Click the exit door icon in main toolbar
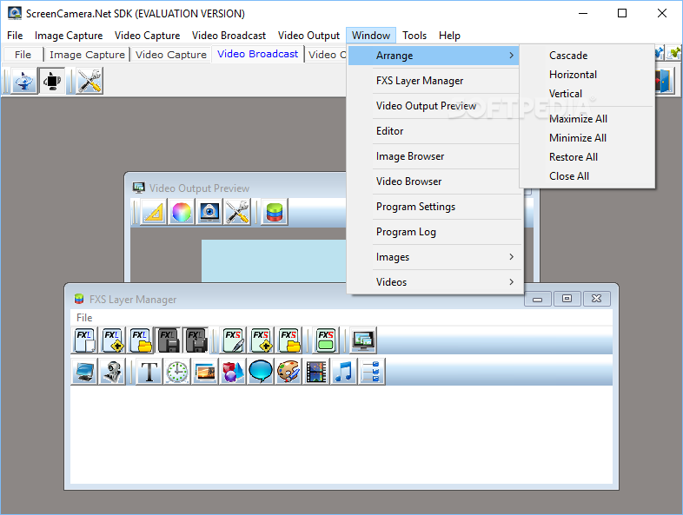Viewport: 683px width, 515px height. (664, 81)
